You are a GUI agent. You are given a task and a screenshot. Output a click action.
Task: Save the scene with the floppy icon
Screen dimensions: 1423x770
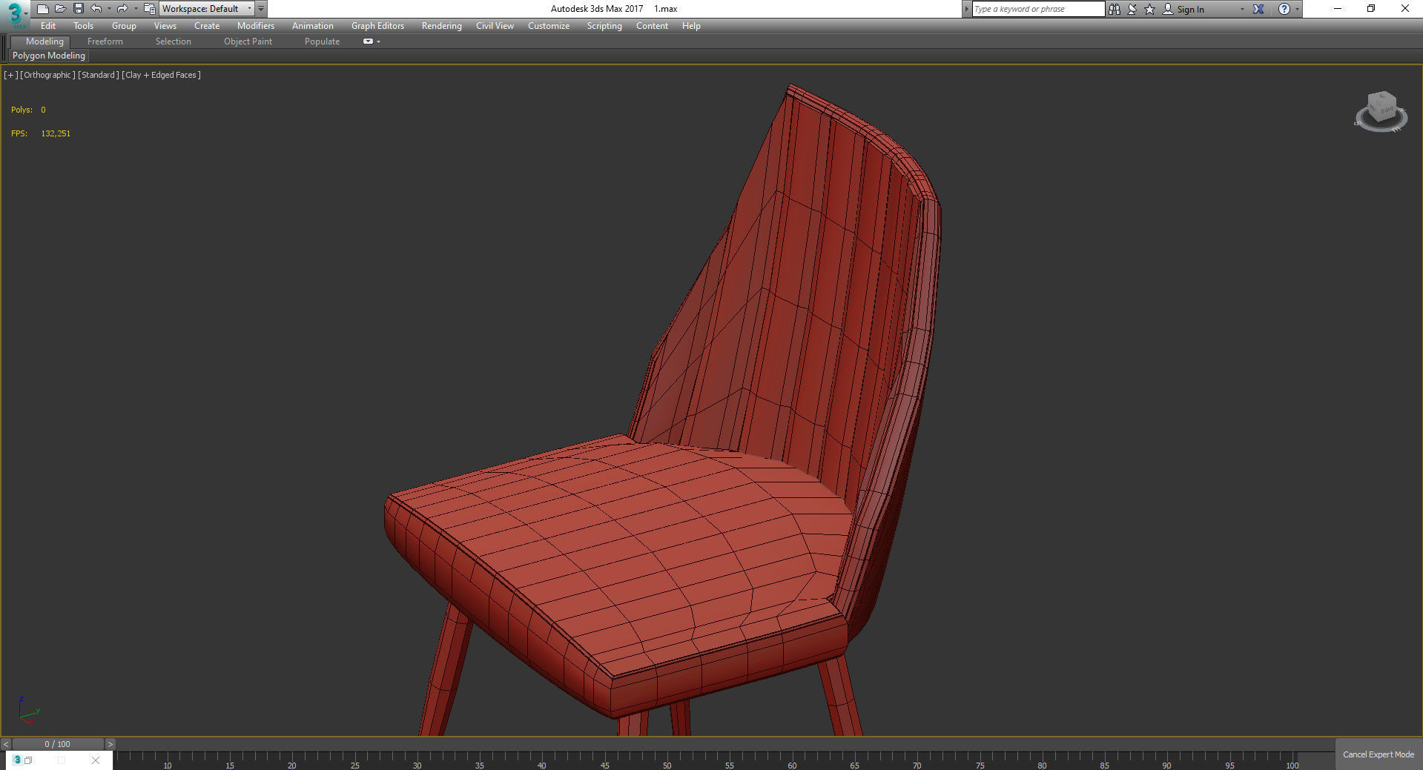79,9
